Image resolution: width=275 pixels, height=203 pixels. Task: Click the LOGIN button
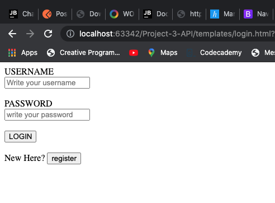point(20,136)
